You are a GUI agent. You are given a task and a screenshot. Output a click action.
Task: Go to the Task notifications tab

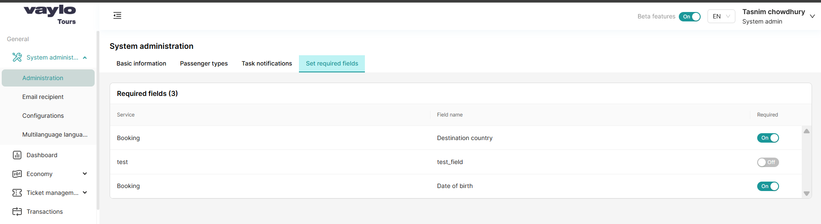click(267, 63)
